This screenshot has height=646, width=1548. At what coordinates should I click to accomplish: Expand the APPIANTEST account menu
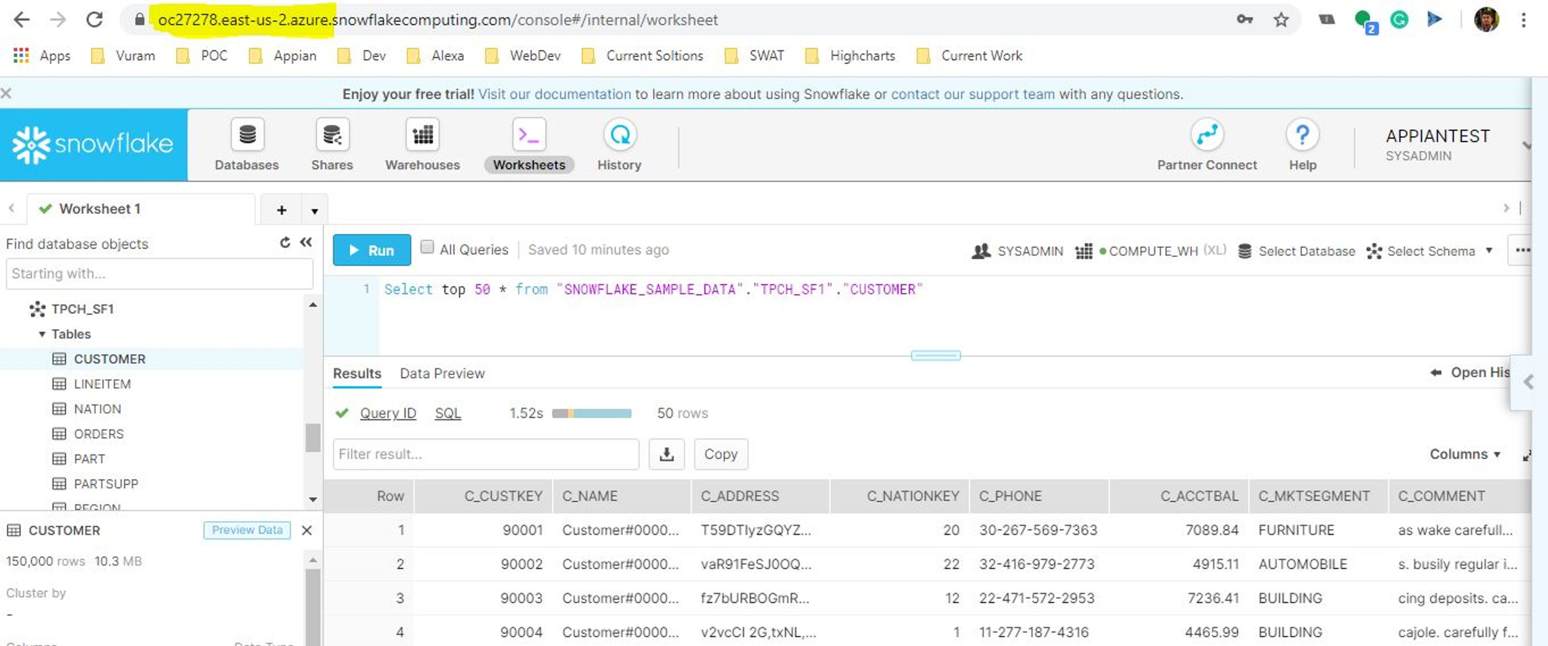(x=1527, y=145)
